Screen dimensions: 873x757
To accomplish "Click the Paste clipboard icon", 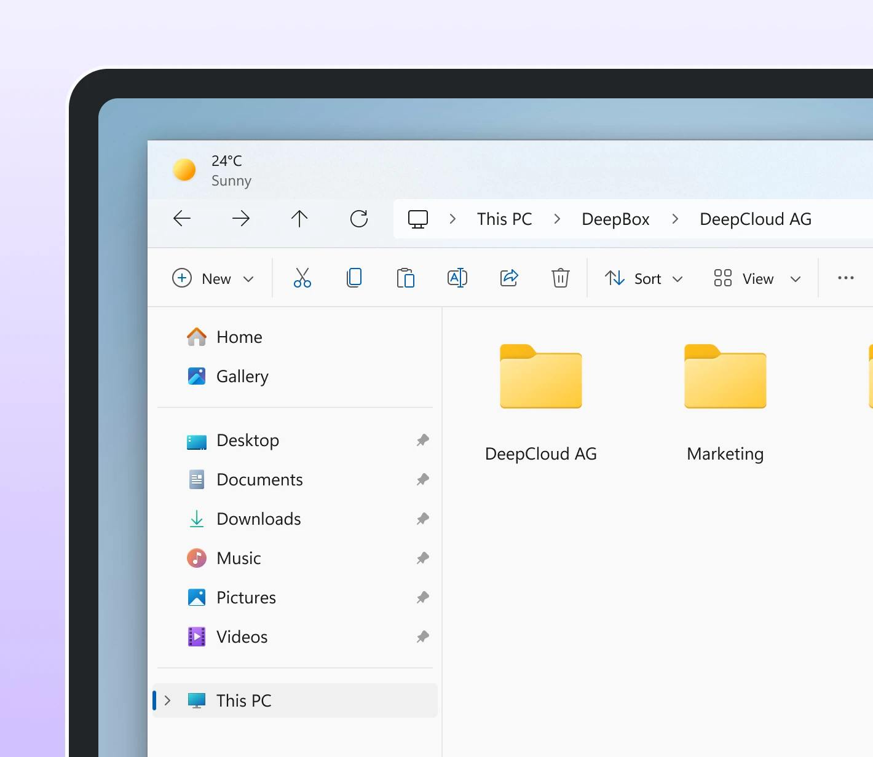I will pos(406,278).
